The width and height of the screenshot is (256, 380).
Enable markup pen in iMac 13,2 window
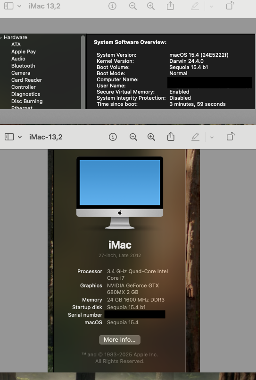tap(195, 6)
